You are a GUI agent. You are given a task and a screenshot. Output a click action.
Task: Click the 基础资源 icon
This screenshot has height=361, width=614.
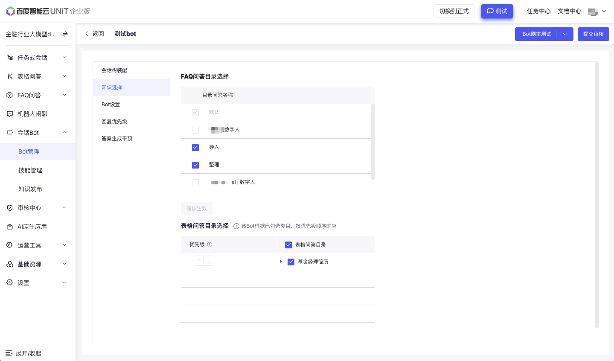[10, 264]
